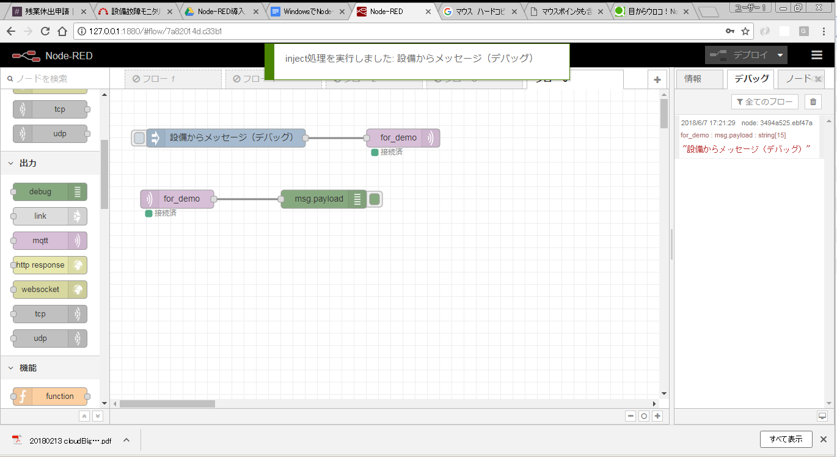This screenshot has width=837, height=457.
Task: Zoom out the flow canvas
Action: pyautogui.click(x=630, y=416)
